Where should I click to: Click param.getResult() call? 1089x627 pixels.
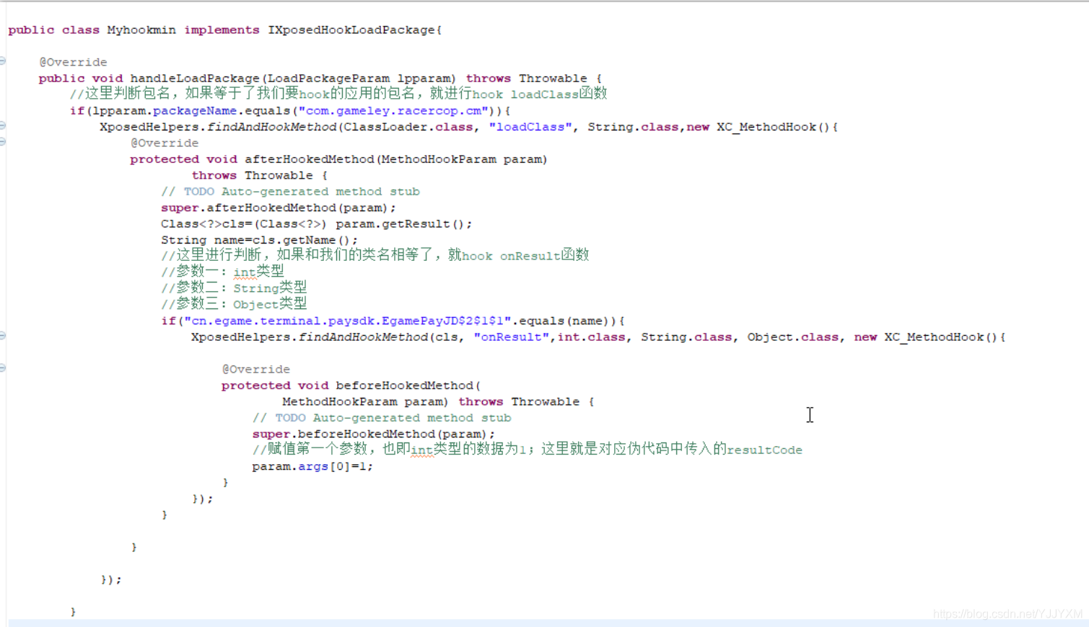pyautogui.click(x=401, y=224)
